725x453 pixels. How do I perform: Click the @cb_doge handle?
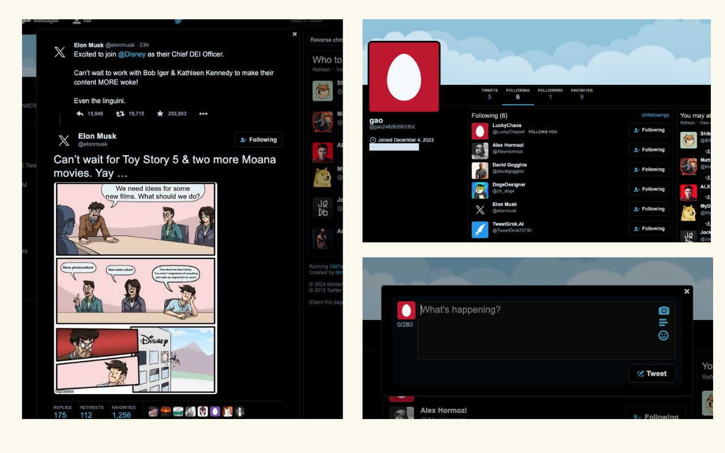504,191
